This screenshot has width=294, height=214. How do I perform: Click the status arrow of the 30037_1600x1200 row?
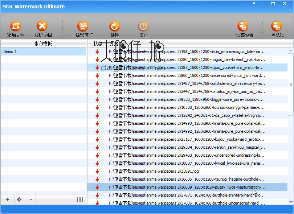point(97,164)
